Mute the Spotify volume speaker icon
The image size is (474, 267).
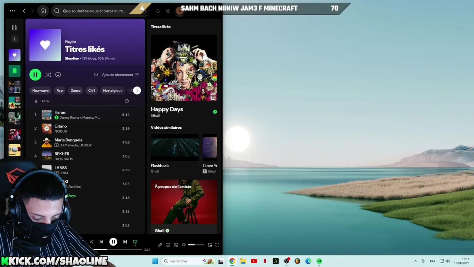(x=184, y=245)
